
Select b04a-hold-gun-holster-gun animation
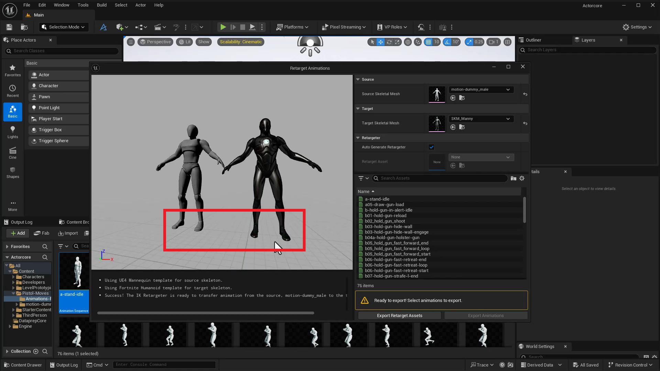pyautogui.click(x=392, y=238)
